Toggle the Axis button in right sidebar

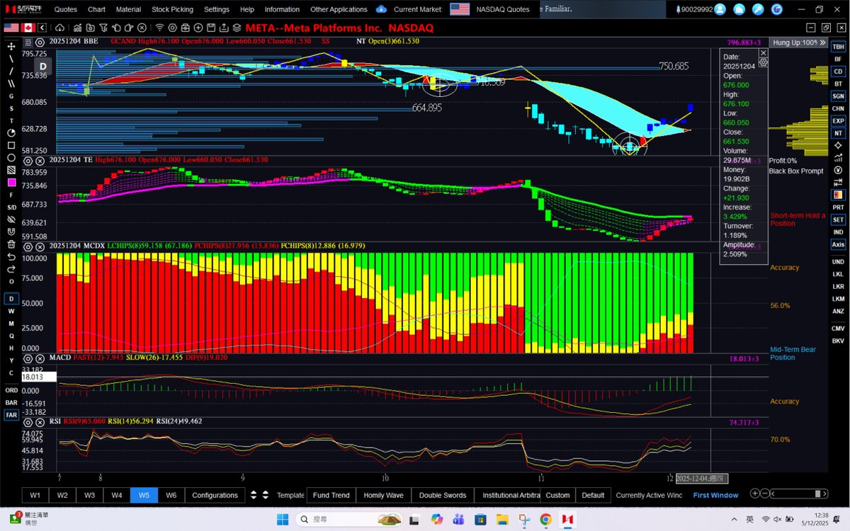tap(838, 244)
